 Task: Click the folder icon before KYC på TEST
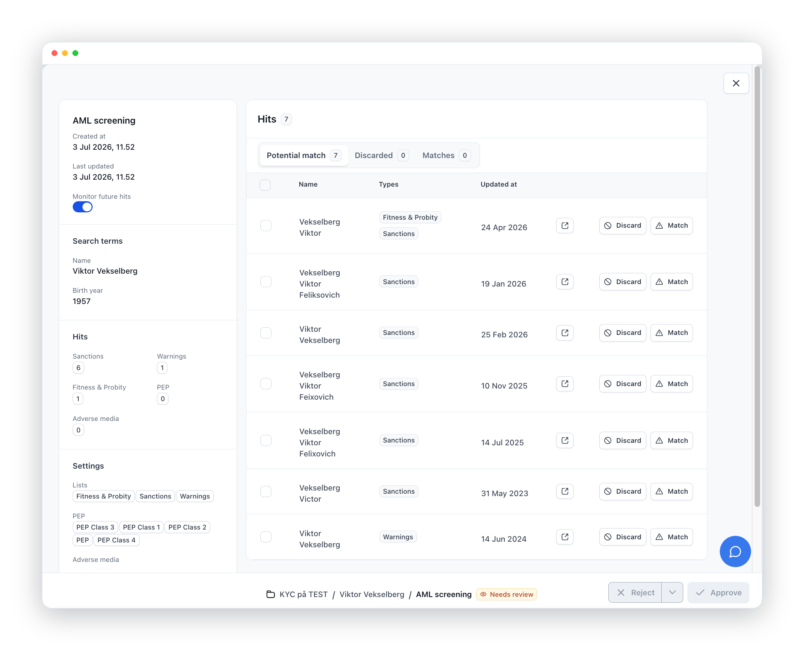tap(270, 594)
